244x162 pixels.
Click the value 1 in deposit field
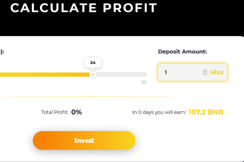(x=166, y=72)
